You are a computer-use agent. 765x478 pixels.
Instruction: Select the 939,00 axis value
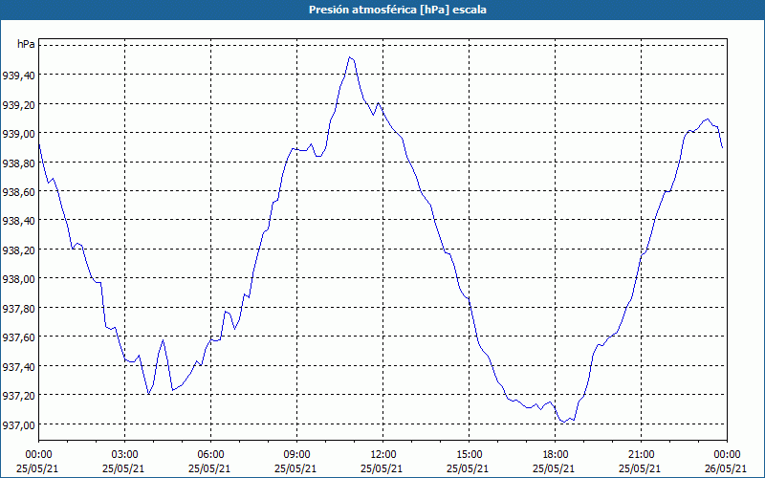18,133
